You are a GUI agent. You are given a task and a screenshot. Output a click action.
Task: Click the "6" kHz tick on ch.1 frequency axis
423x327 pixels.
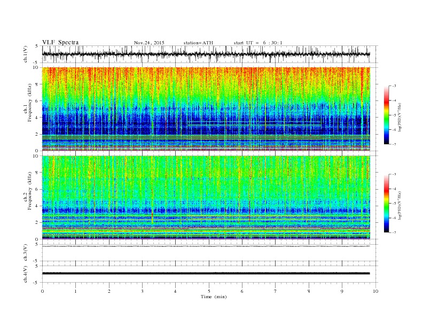point(37,100)
